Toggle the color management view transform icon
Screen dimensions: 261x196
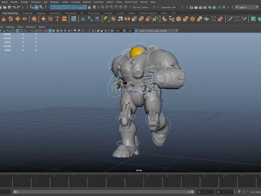tap(136, 31)
